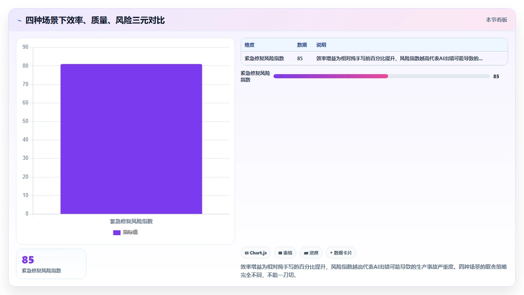The width and height of the screenshot is (524, 295).
Task: Click the 85 value next to progress bar
Action: pyautogui.click(x=496, y=77)
